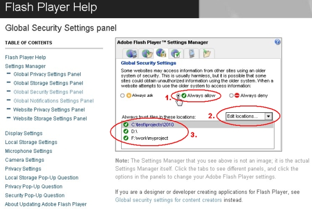Open the Security Pop-Up Question link
This screenshot has height=209, width=312.
click(35, 195)
